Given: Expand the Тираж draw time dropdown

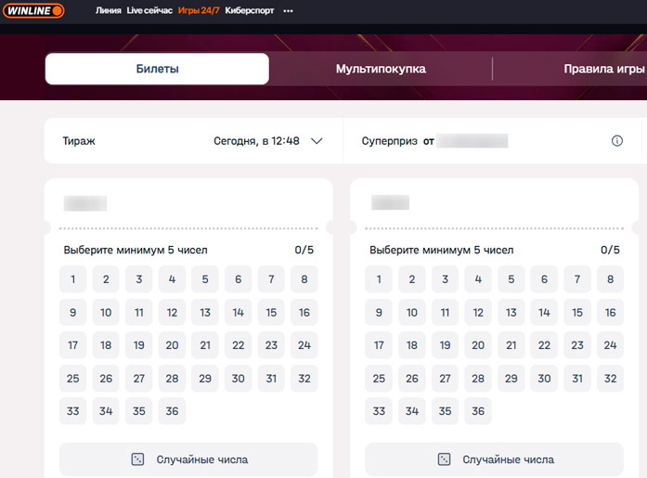Looking at the screenshot, I should click(317, 141).
